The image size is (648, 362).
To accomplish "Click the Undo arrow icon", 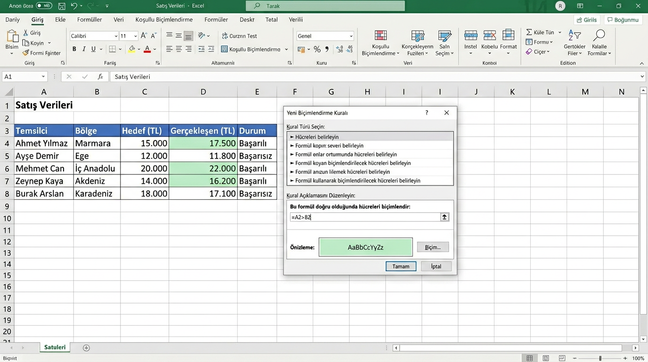I will [x=74, y=6].
